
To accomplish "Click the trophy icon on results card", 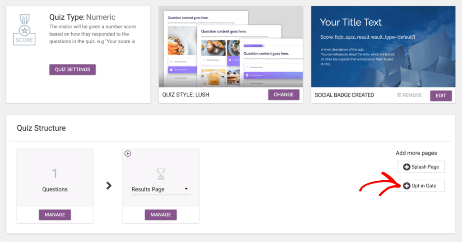I will (x=160, y=174).
